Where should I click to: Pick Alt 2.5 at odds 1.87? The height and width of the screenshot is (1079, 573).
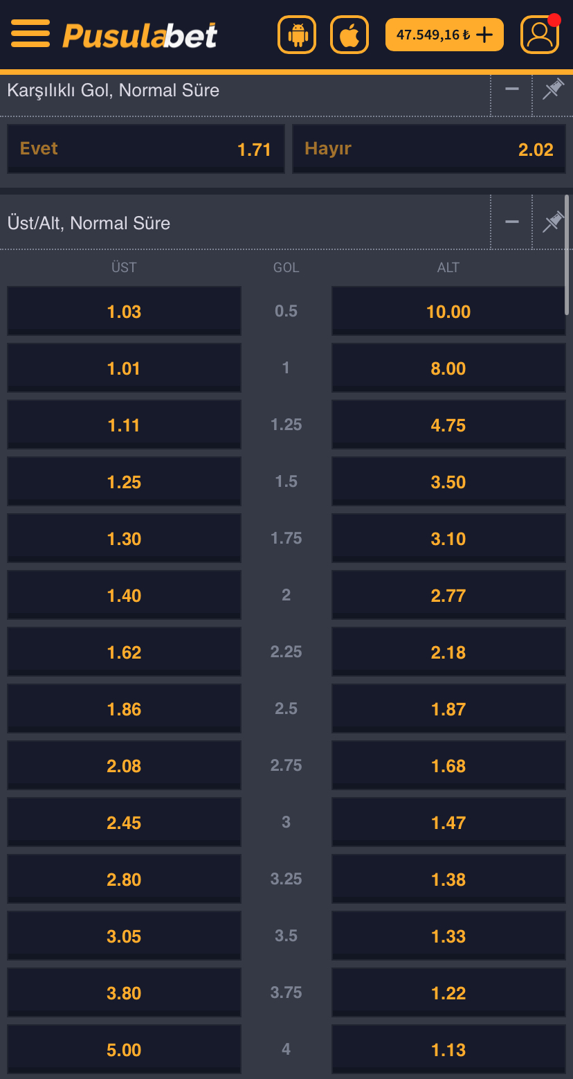448,709
